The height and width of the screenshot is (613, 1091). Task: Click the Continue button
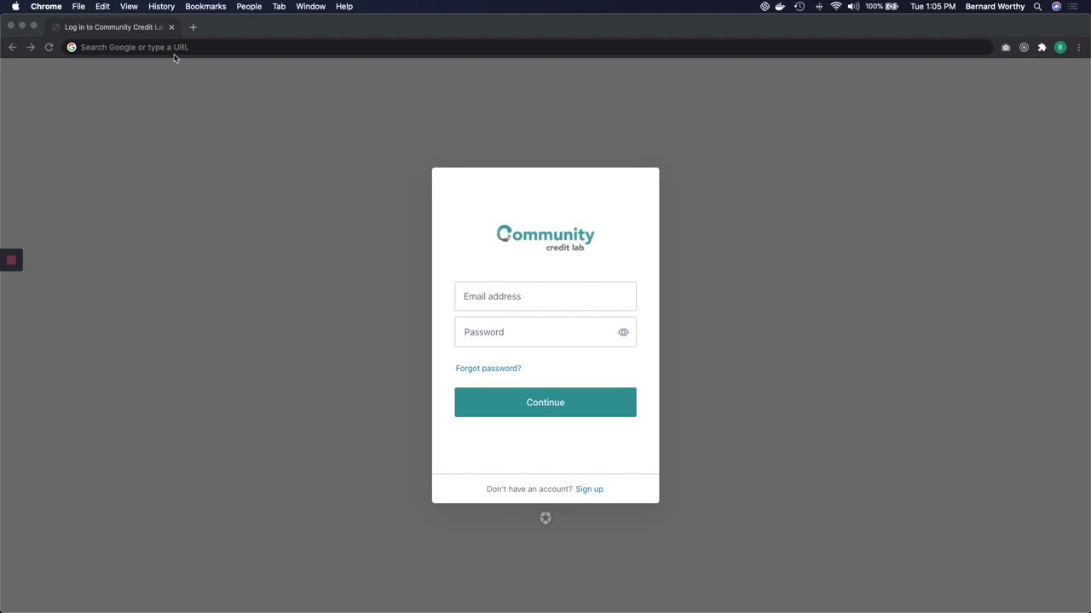[545, 403]
